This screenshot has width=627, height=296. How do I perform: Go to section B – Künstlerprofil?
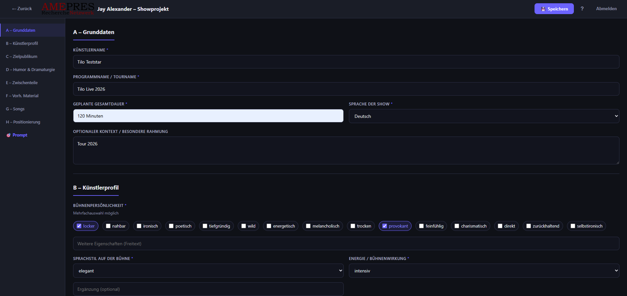(22, 43)
